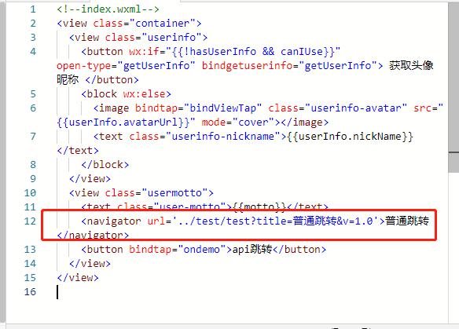Click the closing </block> tag
This screenshot has height=329, width=459.
point(105,165)
